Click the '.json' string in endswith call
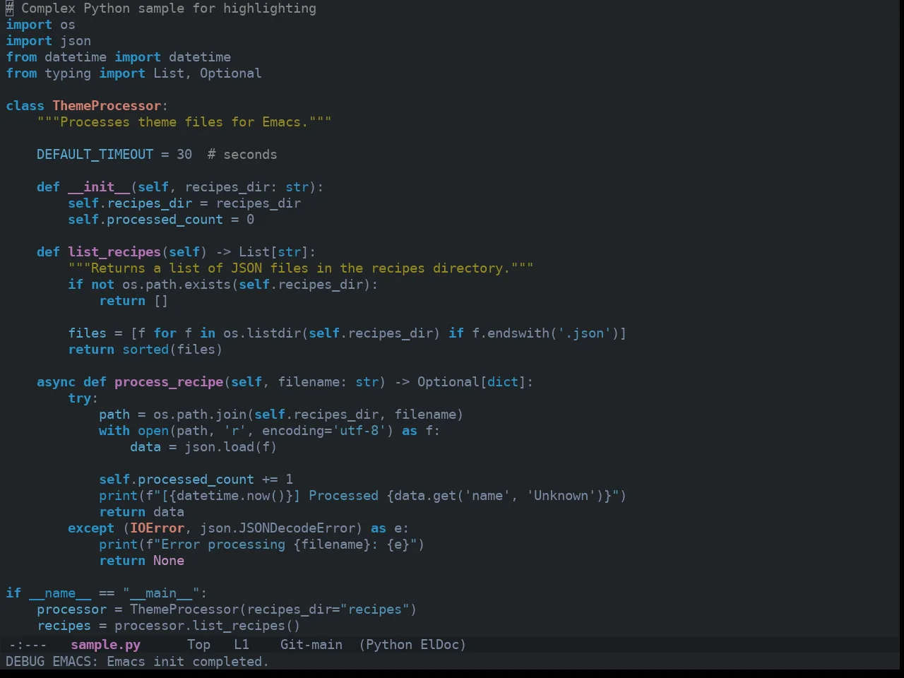The width and height of the screenshot is (904, 678). tap(584, 333)
